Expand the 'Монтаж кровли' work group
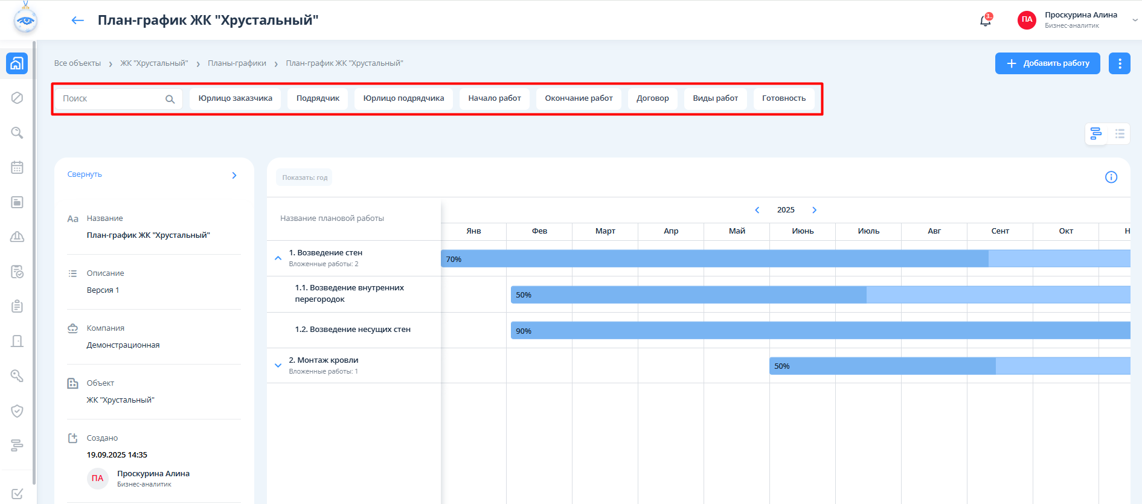 pyautogui.click(x=278, y=365)
